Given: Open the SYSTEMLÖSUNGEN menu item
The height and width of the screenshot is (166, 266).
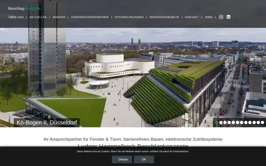Looking at the screenshot, I should tap(129, 17).
